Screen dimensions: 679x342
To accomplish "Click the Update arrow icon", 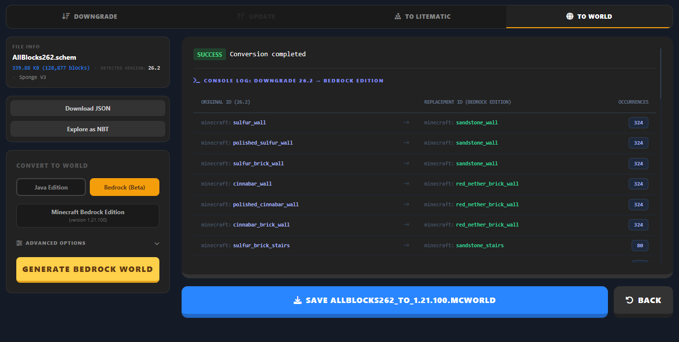I will click(241, 16).
